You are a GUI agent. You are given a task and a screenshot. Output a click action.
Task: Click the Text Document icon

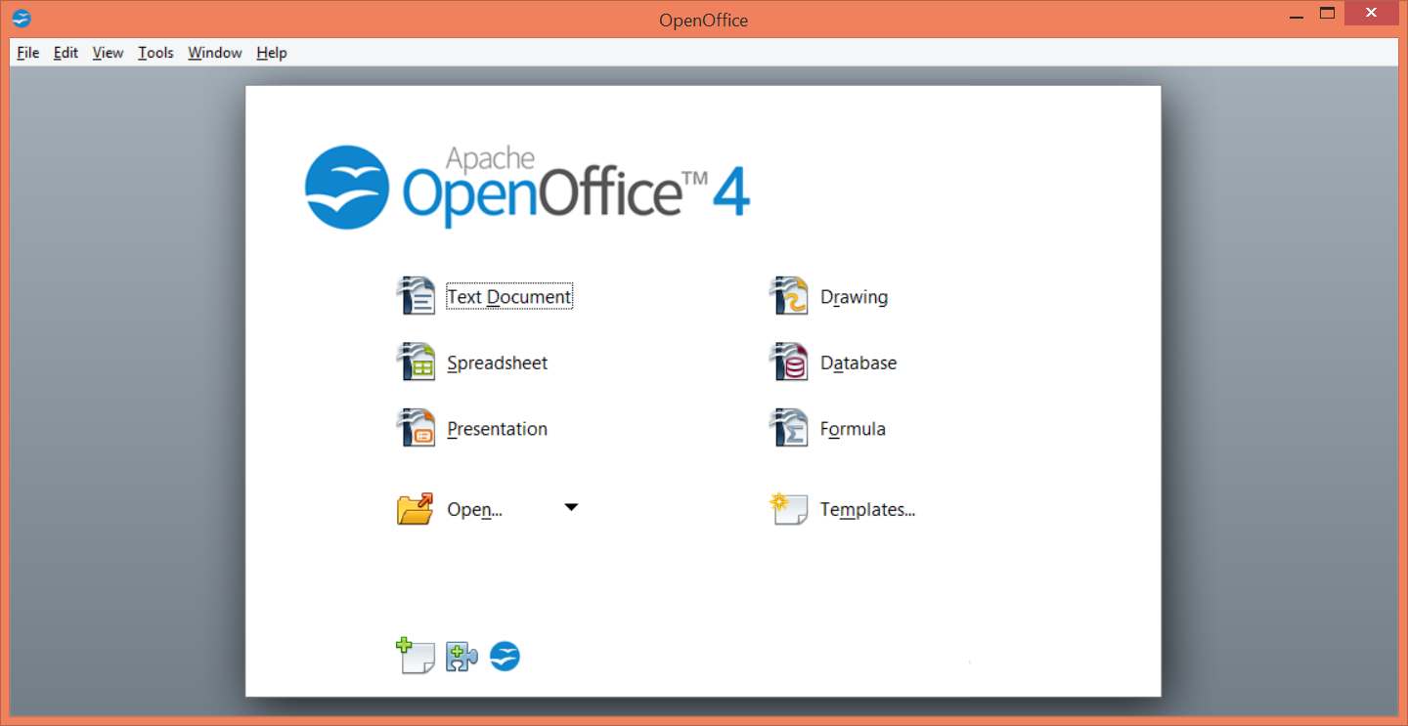416,295
